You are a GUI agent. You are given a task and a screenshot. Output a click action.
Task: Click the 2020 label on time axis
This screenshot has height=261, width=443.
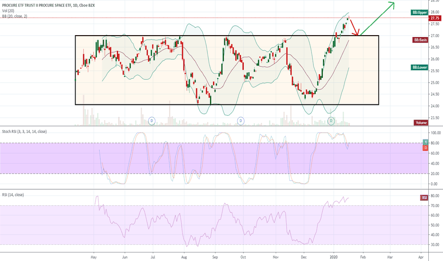click(x=334, y=257)
